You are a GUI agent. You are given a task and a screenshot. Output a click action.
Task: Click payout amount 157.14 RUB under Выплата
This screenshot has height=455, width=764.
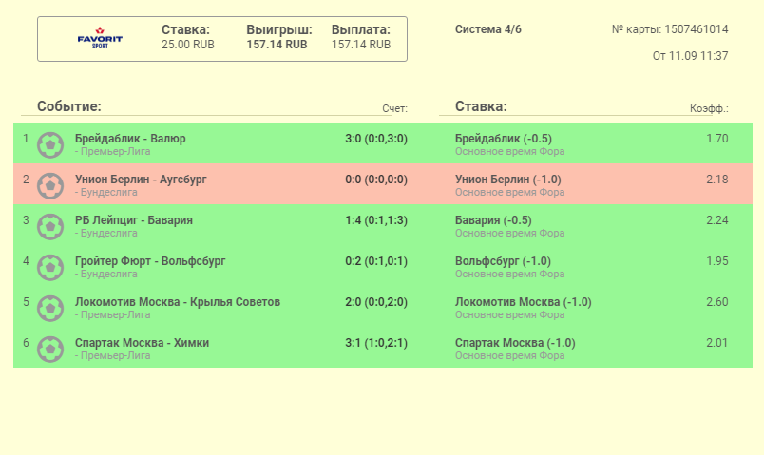click(361, 45)
